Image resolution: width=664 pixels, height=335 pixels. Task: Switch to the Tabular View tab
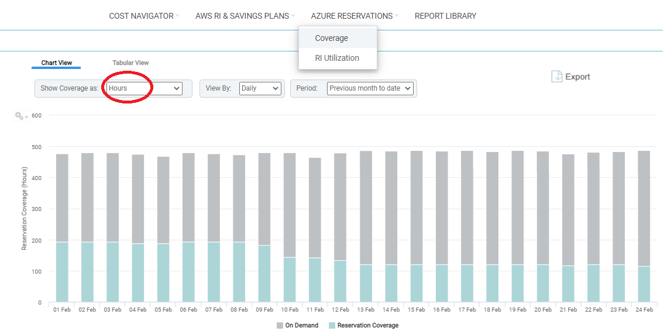130,63
